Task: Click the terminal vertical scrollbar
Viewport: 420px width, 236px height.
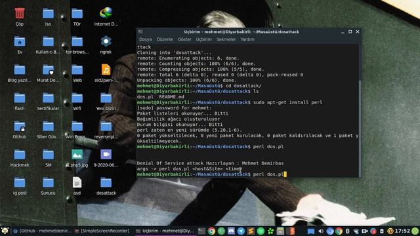Action: click(360, 128)
